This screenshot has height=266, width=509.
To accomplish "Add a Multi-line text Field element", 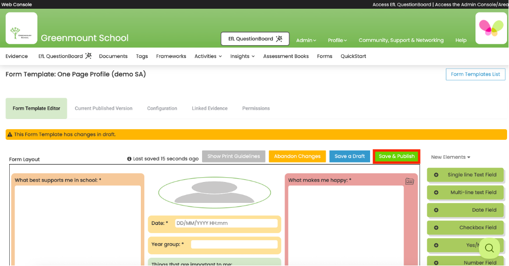I will click(x=465, y=192).
